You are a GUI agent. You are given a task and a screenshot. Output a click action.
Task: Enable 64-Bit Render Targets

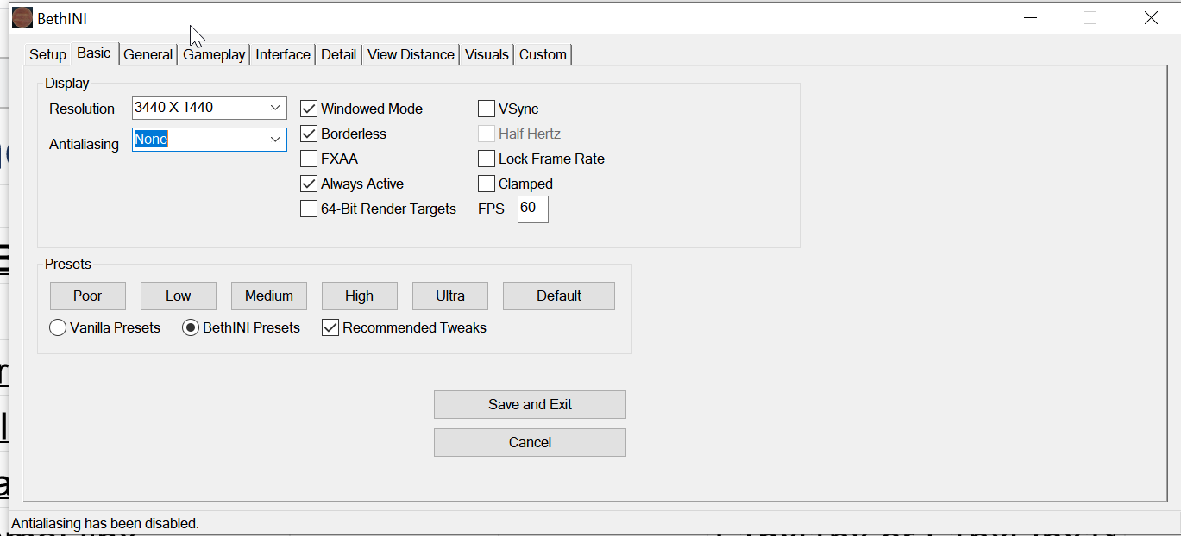click(309, 209)
